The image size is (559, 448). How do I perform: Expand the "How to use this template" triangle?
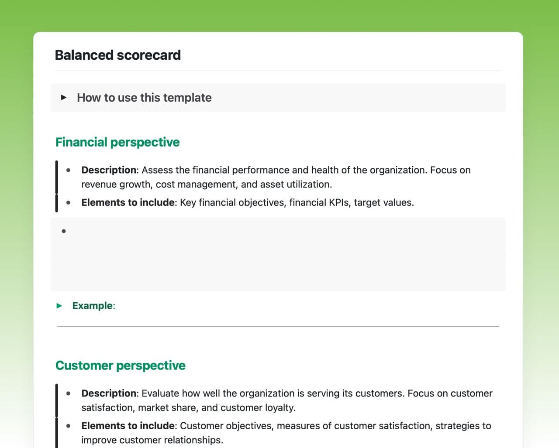(64, 97)
